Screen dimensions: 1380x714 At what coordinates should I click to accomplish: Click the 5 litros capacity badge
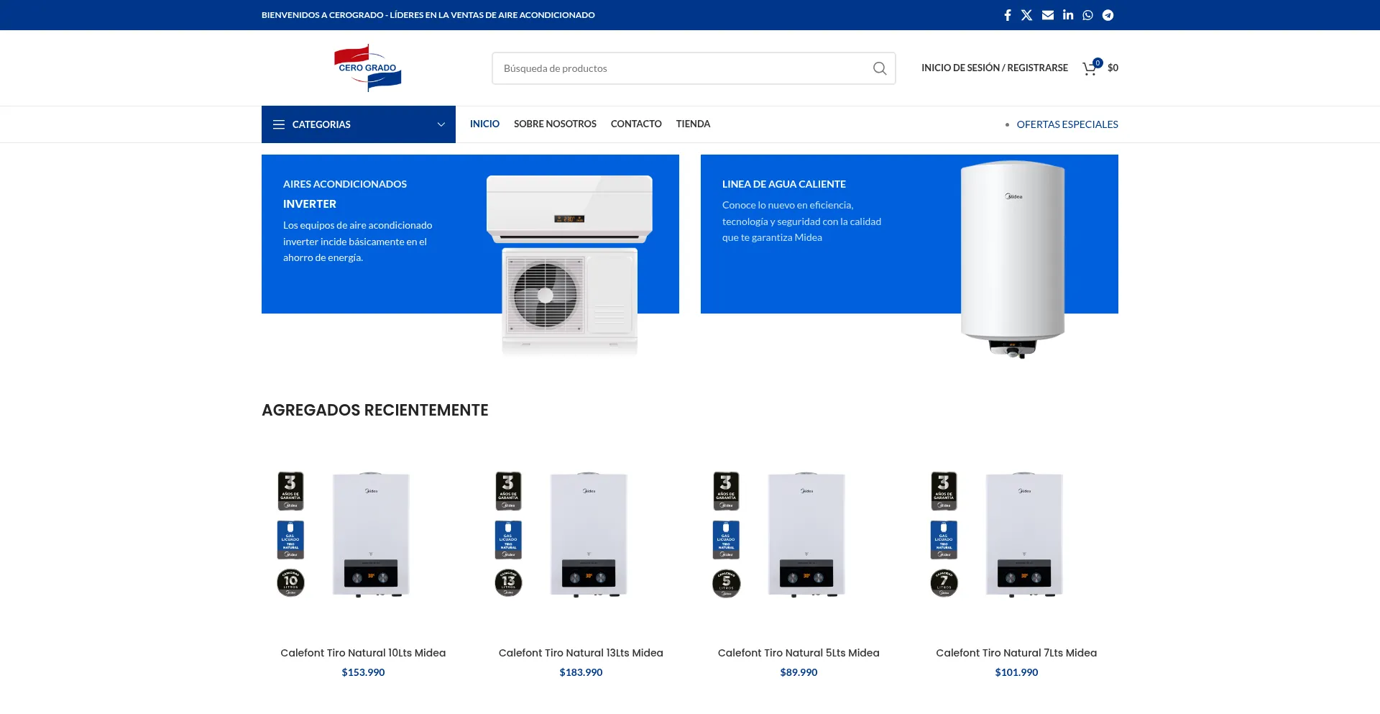pos(726,583)
